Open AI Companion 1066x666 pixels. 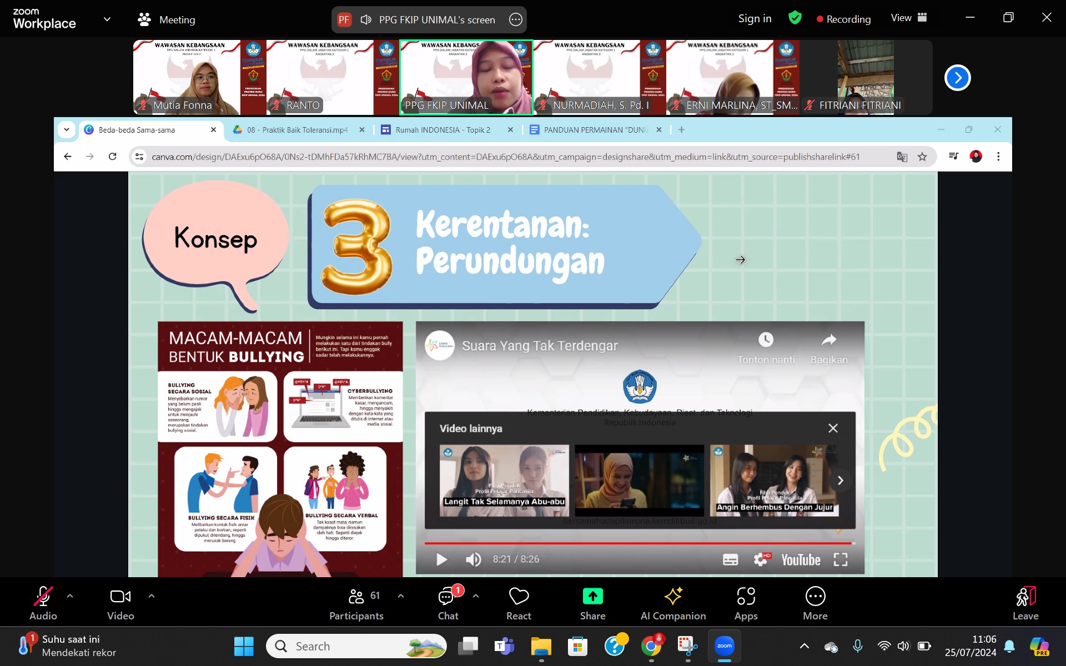point(673,603)
